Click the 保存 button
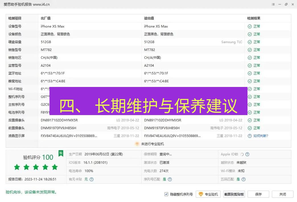The width and height of the screenshot is (297, 202). 258,194
